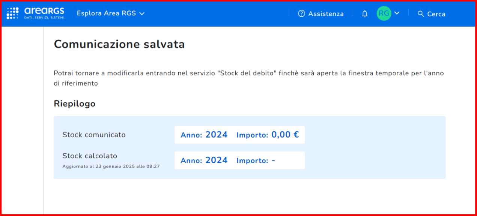
Task: Show notifications with the bell icon
Action: click(364, 14)
